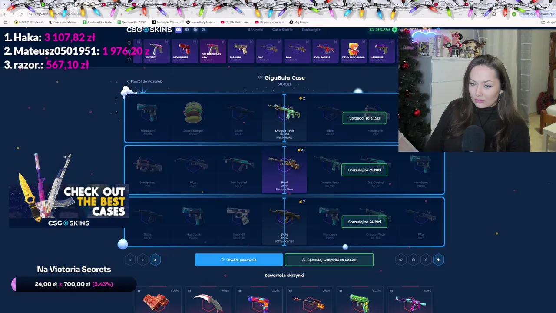Add funds with green plus button
The height and width of the screenshot is (313, 556).
click(394, 30)
